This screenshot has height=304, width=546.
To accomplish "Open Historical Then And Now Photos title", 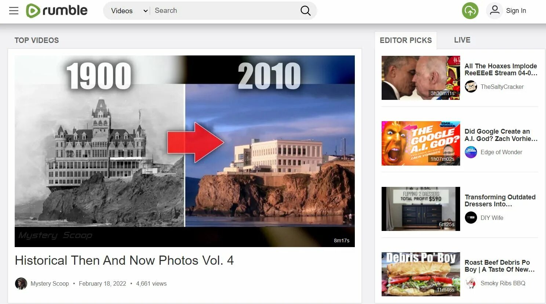I will click(124, 260).
